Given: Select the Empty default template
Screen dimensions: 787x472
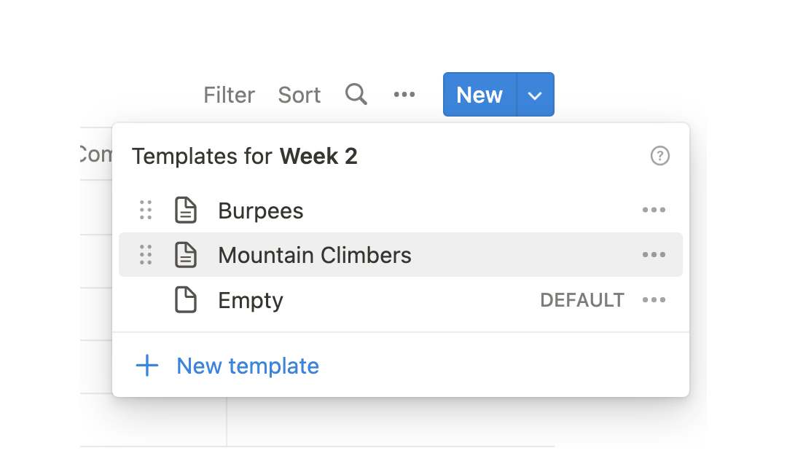Looking at the screenshot, I should click(x=251, y=300).
